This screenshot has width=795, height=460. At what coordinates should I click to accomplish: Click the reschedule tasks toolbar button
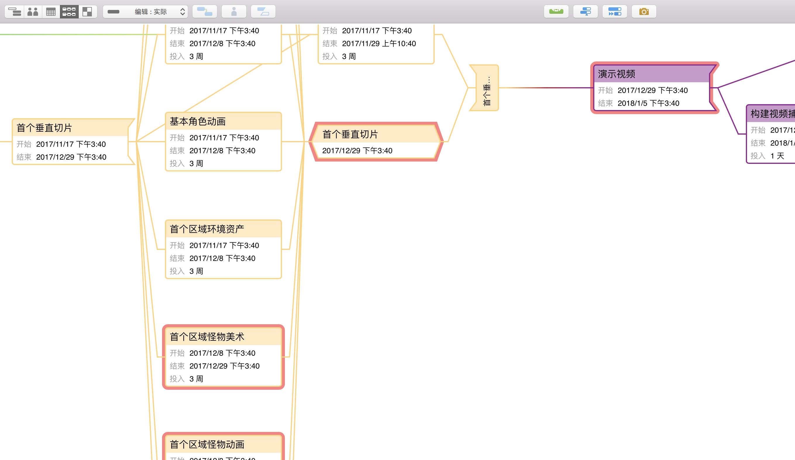586,12
